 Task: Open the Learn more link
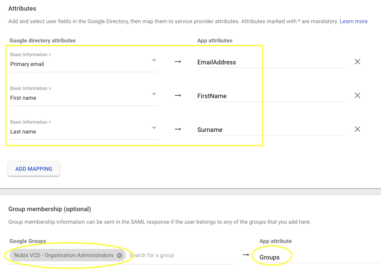click(353, 21)
